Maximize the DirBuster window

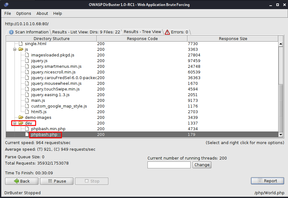pyautogui.click(x=278, y=5)
